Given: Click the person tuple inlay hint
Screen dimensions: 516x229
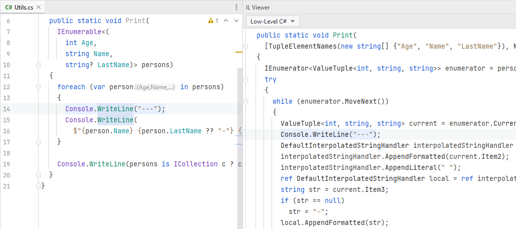Looking at the screenshot, I should [155, 87].
